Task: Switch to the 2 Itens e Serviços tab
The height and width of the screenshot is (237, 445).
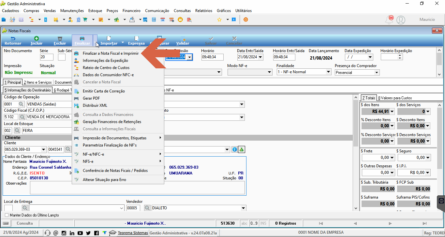Action: pos(37,82)
